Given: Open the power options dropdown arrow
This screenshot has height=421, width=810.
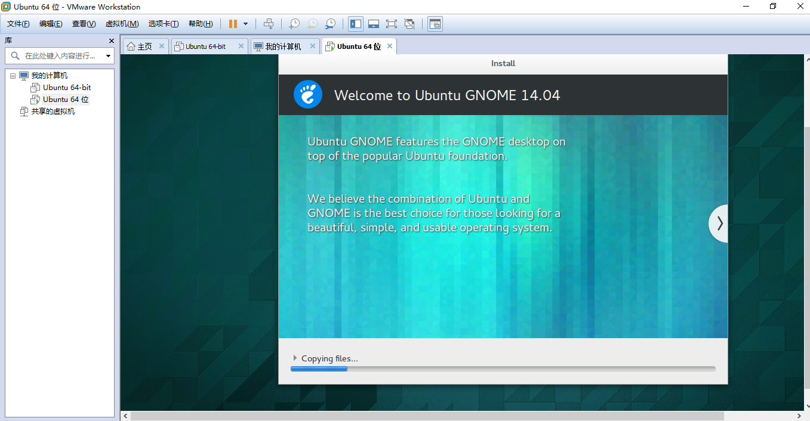Looking at the screenshot, I should (x=245, y=24).
